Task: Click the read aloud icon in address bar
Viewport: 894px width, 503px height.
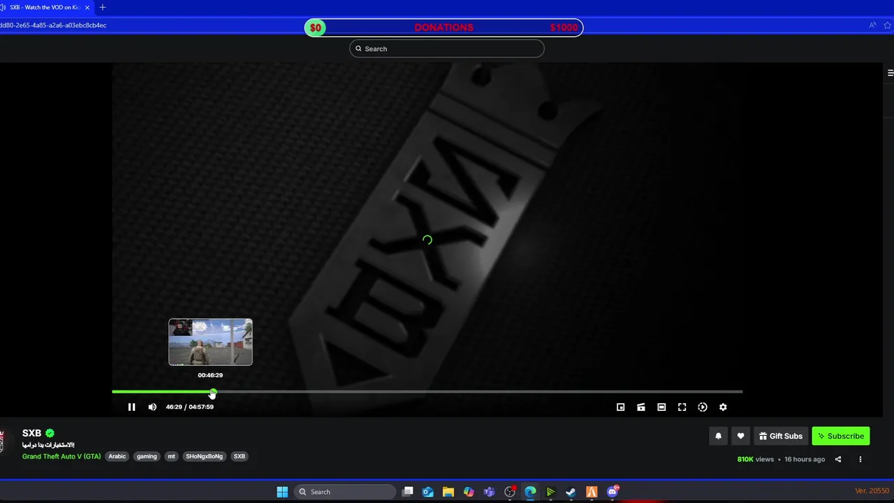Action: tap(872, 25)
